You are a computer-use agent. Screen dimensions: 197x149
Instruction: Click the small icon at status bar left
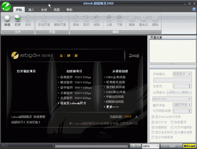[x=3, y=146]
